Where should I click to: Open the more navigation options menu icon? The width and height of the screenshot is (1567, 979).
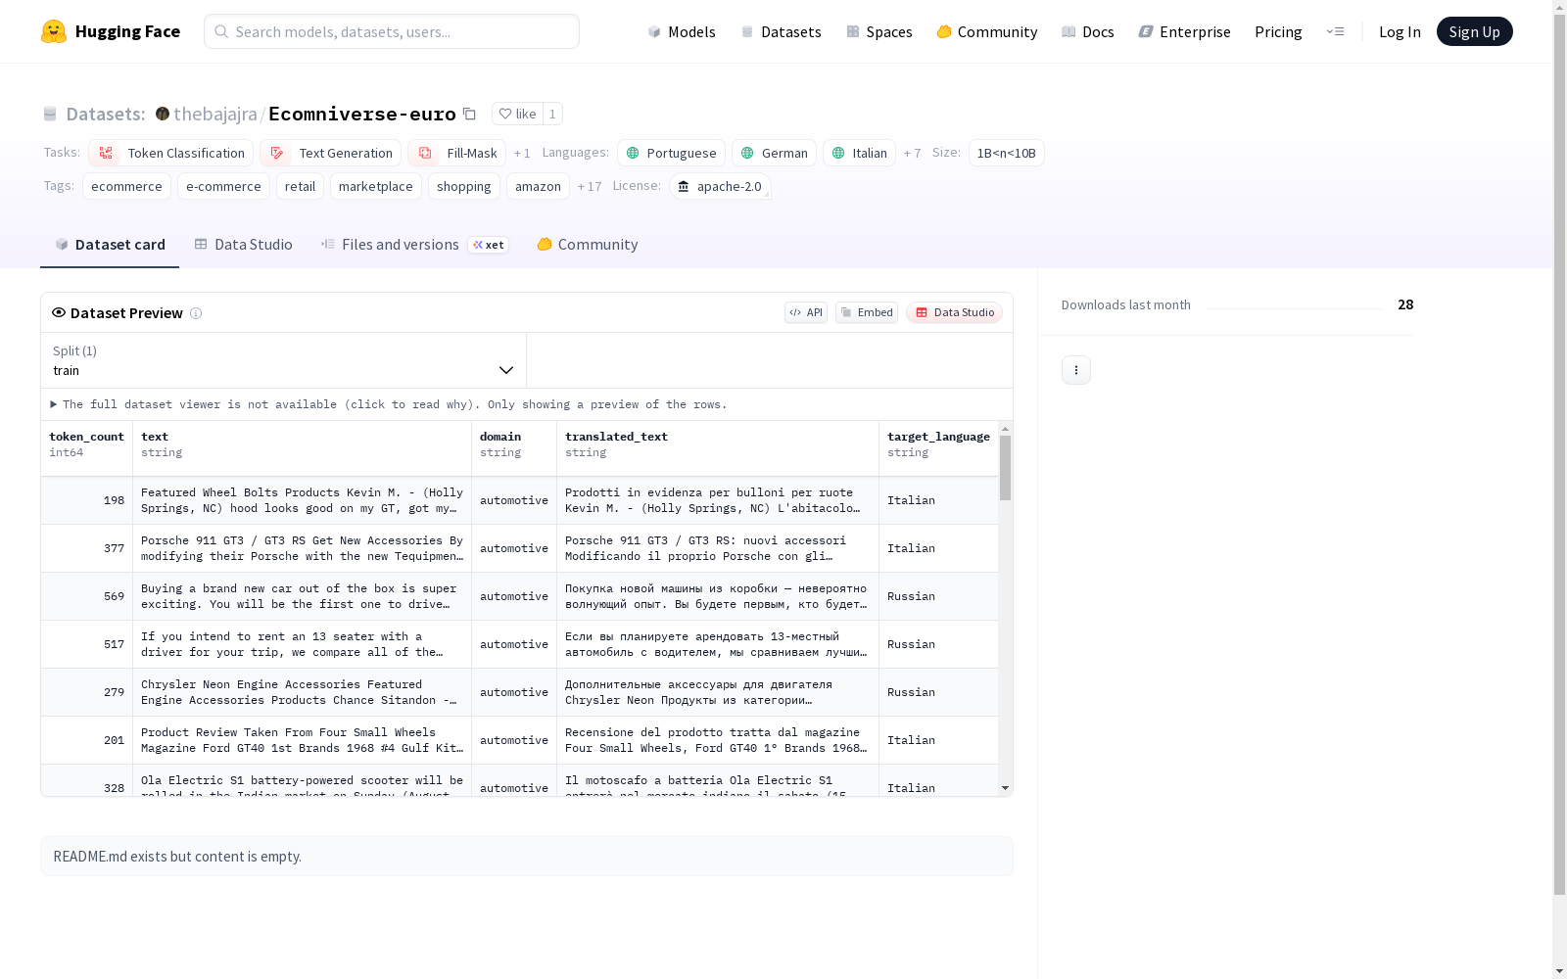1335,31
